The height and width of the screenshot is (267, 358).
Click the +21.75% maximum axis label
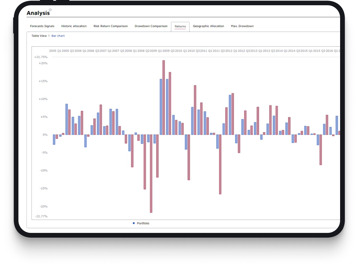coord(41,57)
